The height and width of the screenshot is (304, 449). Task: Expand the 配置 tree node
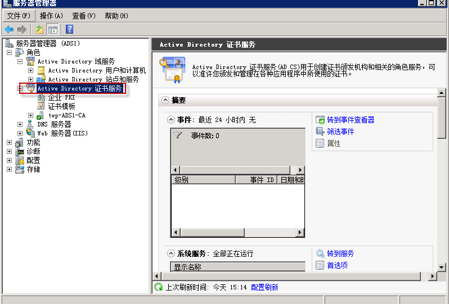[x=9, y=161]
